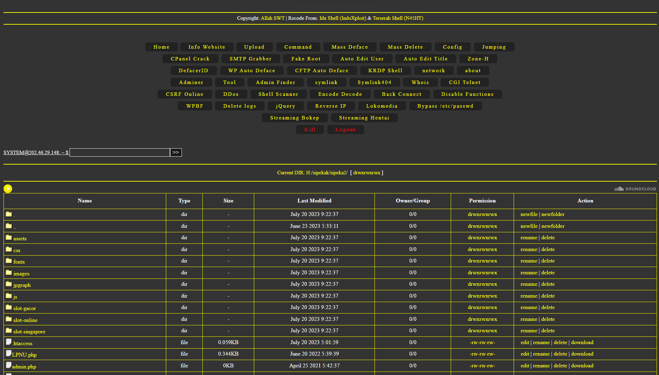Click the jpgraph folder icon
The image size is (659, 375).
[x=9, y=284]
